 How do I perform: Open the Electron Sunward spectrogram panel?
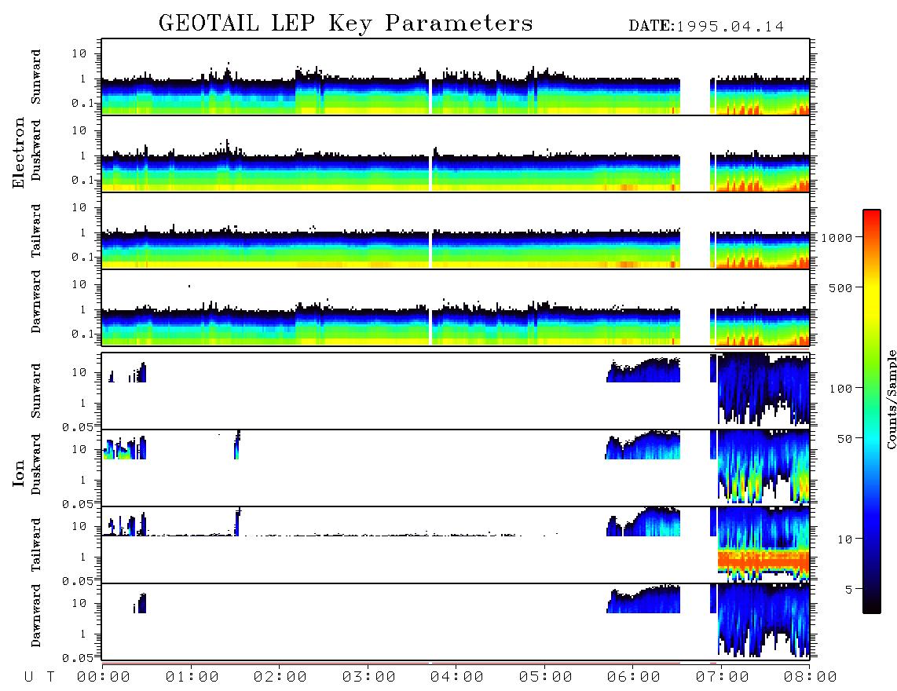(456, 77)
